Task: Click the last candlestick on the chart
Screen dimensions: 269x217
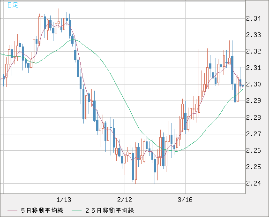Action: tap(243, 85)
